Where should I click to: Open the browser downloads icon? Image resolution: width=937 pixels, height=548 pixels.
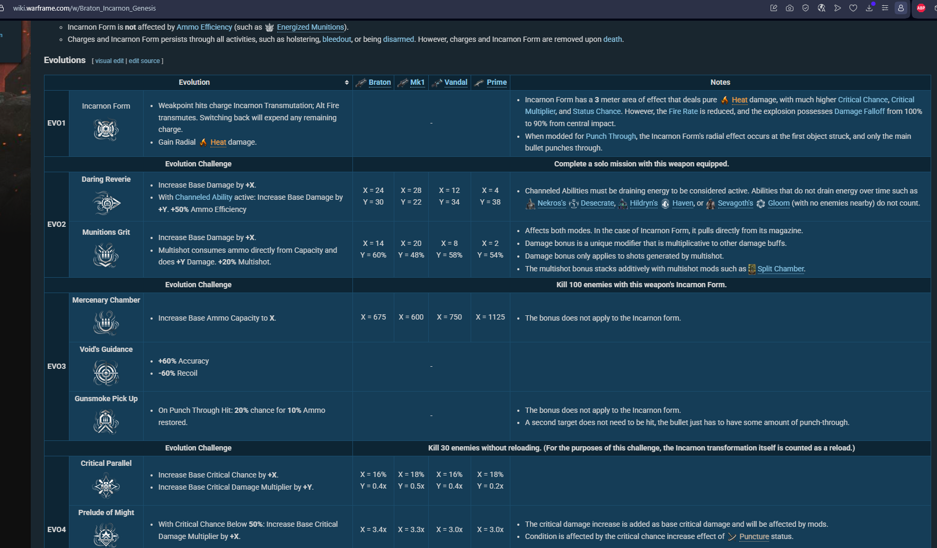(x=869, y=8)
